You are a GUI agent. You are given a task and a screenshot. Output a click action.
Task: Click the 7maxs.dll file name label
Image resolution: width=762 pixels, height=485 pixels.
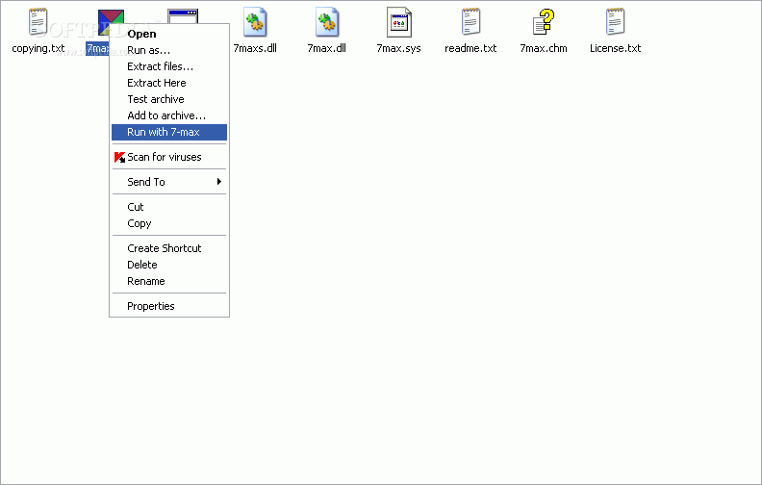[255, 49]
